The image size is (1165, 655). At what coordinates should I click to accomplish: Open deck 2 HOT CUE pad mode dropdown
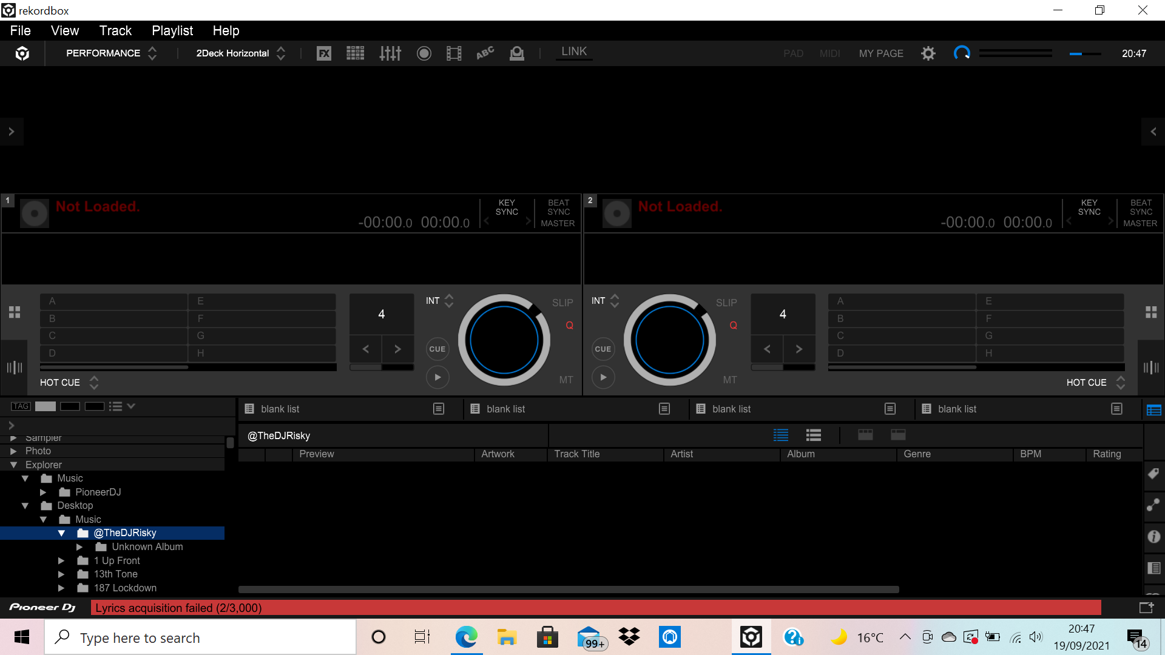(1096, 383)
